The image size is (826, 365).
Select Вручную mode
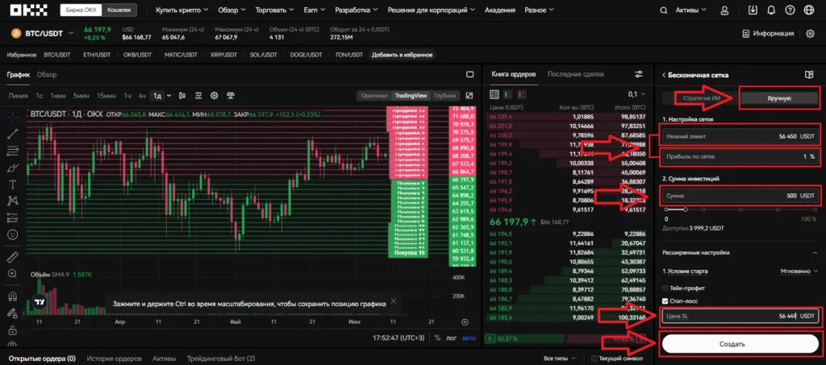(779, 98)
